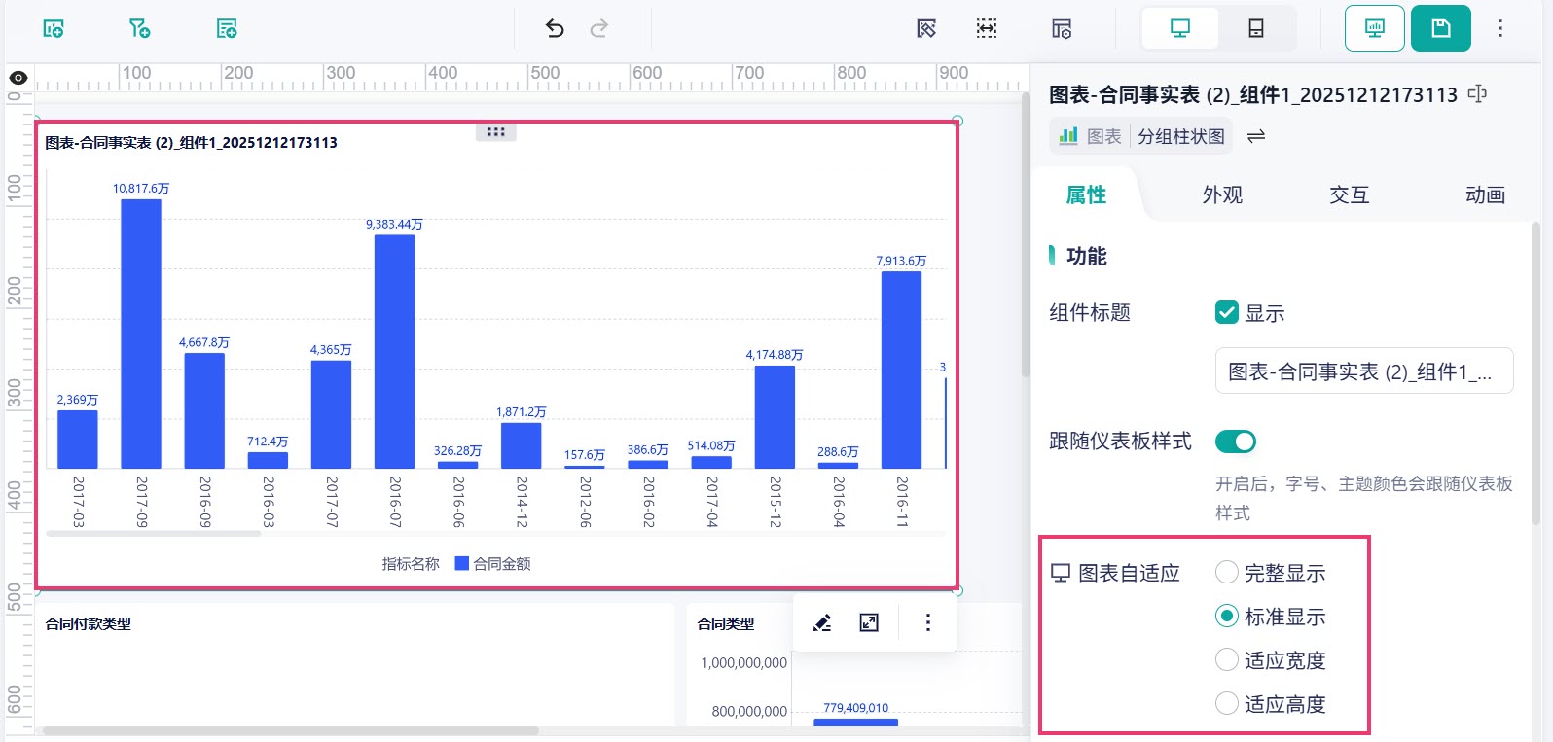This screenshot has height=742, width=1553.
Task: Click the 合同金额 blue legend swatch
Action: pyautogui.click(x=462, y=563)
